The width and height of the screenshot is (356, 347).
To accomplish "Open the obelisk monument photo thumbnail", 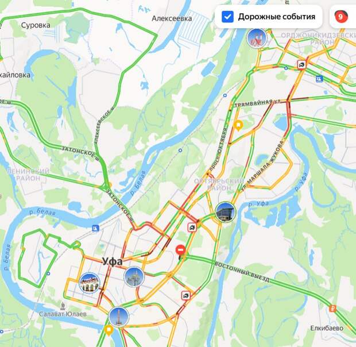I will pyautogui.click(x=119, y=317).
